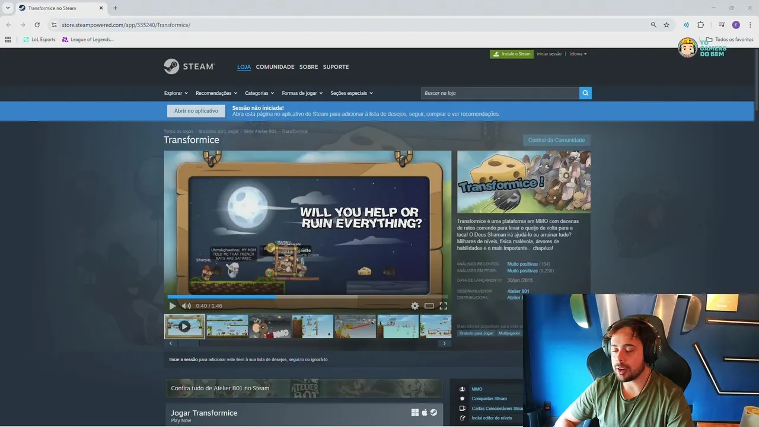Viewport: 759px width, 427px height.
Task: View site information icon in address bar
Action: click(x=54, y=25)
